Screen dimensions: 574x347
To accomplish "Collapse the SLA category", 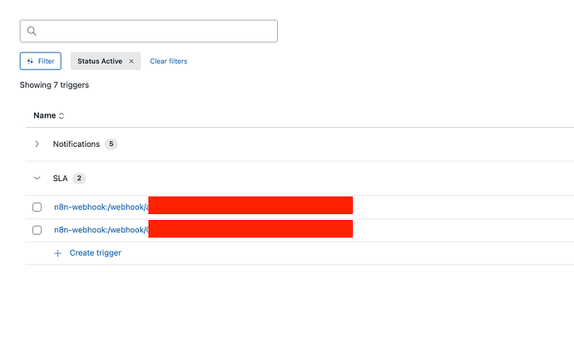I will tap(37, 178).
